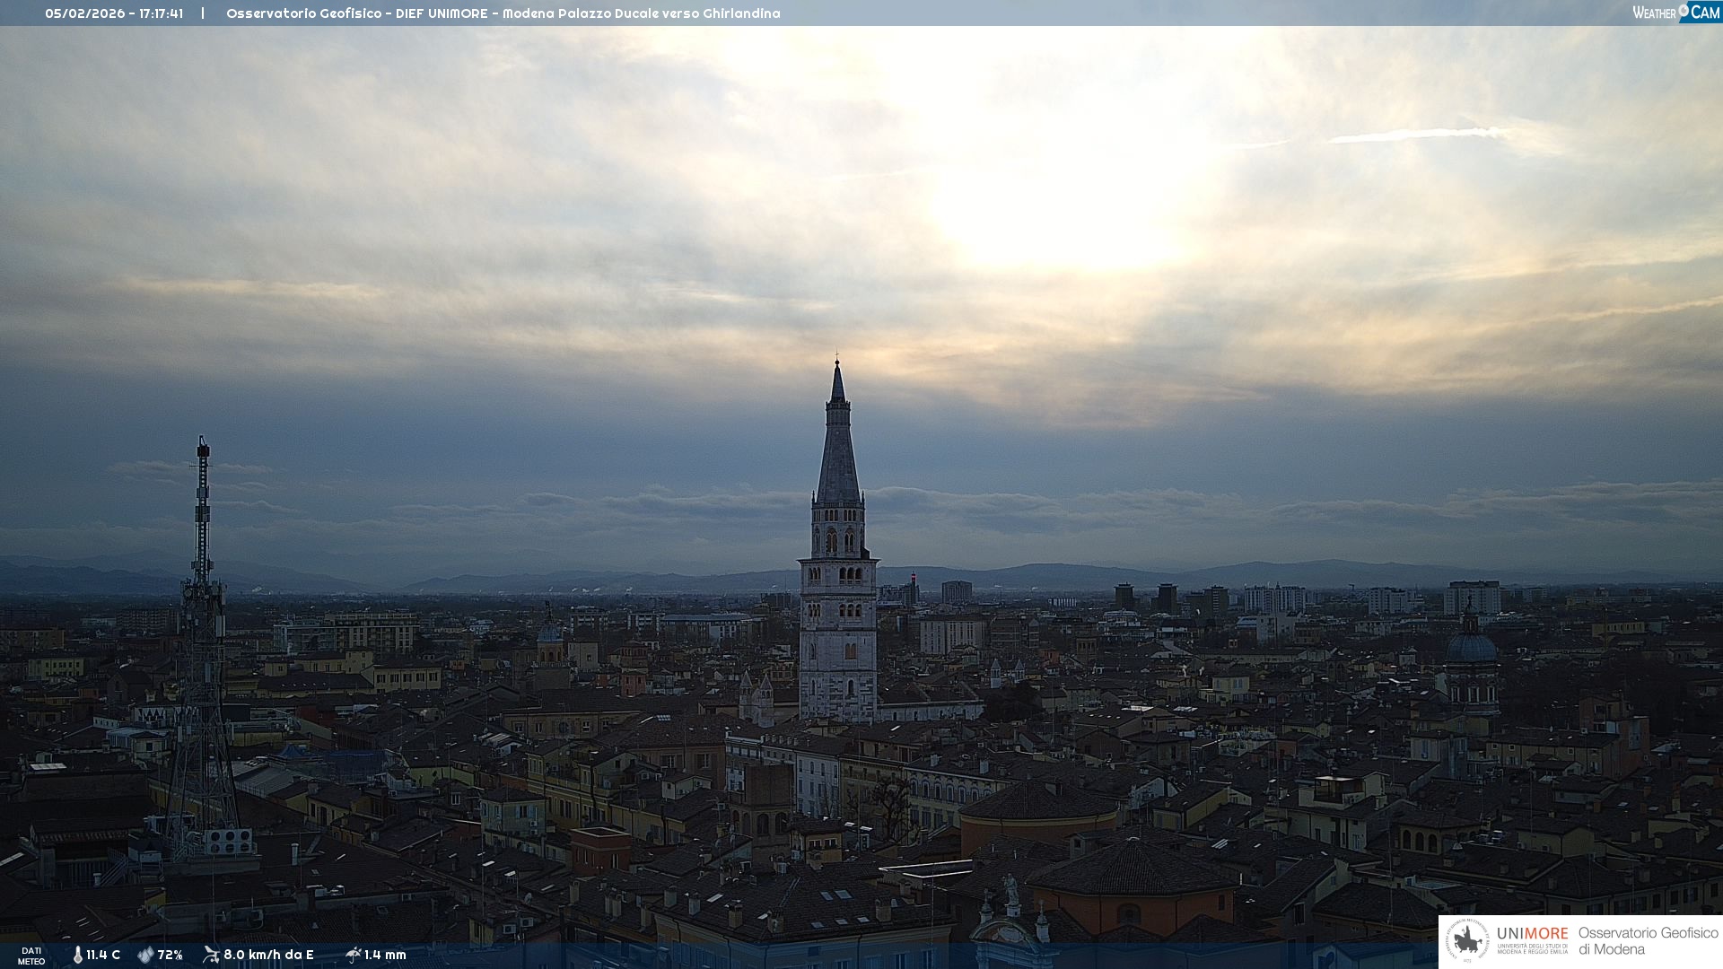Click the 72% humidity value
The width and height of the screenshot is (1723, 969).
(171, 955)
